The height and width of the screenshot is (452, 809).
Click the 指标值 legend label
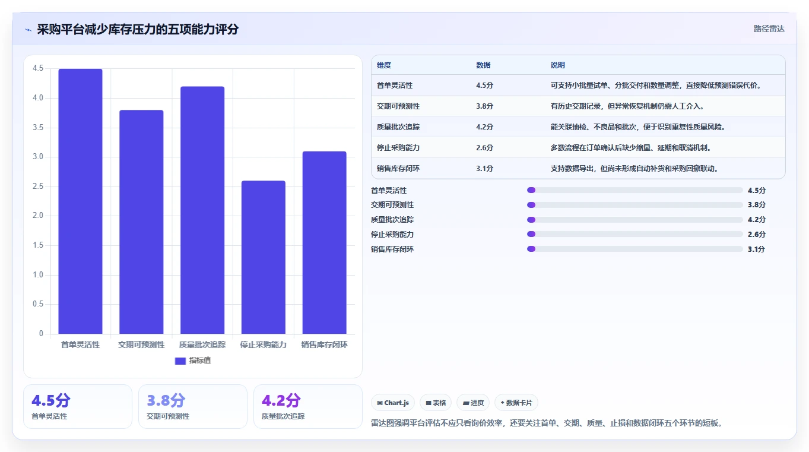[200, 361]
